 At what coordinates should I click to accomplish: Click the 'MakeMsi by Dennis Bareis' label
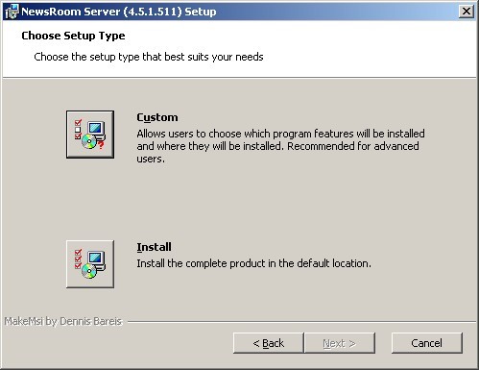[x=63, y=321]
